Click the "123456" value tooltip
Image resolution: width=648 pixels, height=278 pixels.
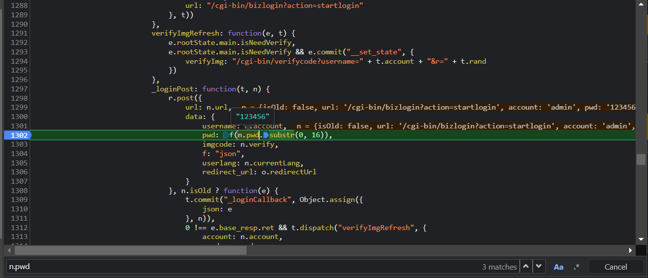[252, 117]
